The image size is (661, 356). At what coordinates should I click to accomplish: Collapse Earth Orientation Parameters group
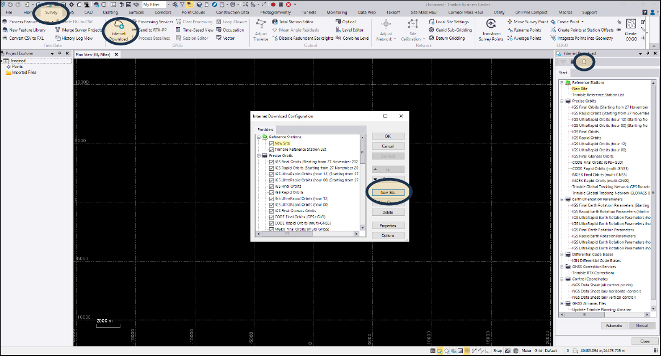pyautogui.click(x=562, y=200)
